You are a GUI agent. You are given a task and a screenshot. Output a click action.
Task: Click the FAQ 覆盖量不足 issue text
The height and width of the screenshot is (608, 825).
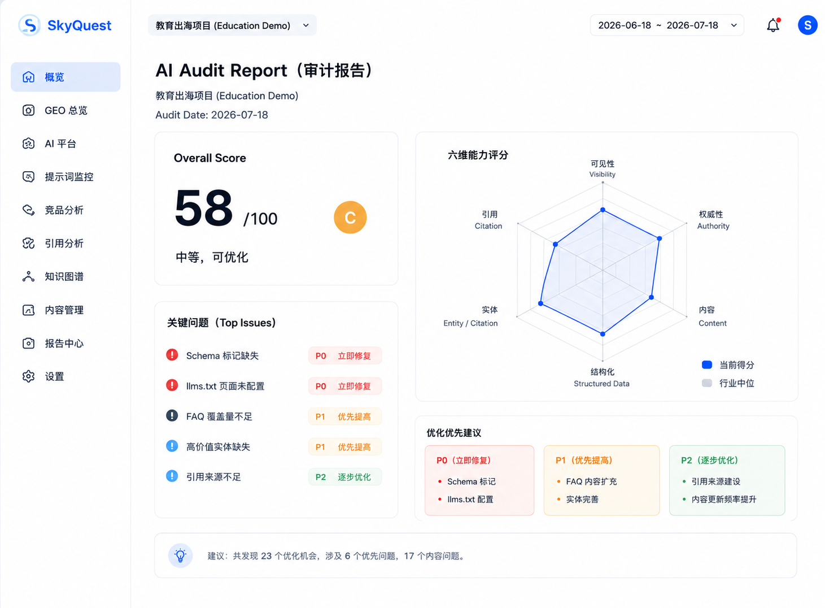(x=219, y=416)
